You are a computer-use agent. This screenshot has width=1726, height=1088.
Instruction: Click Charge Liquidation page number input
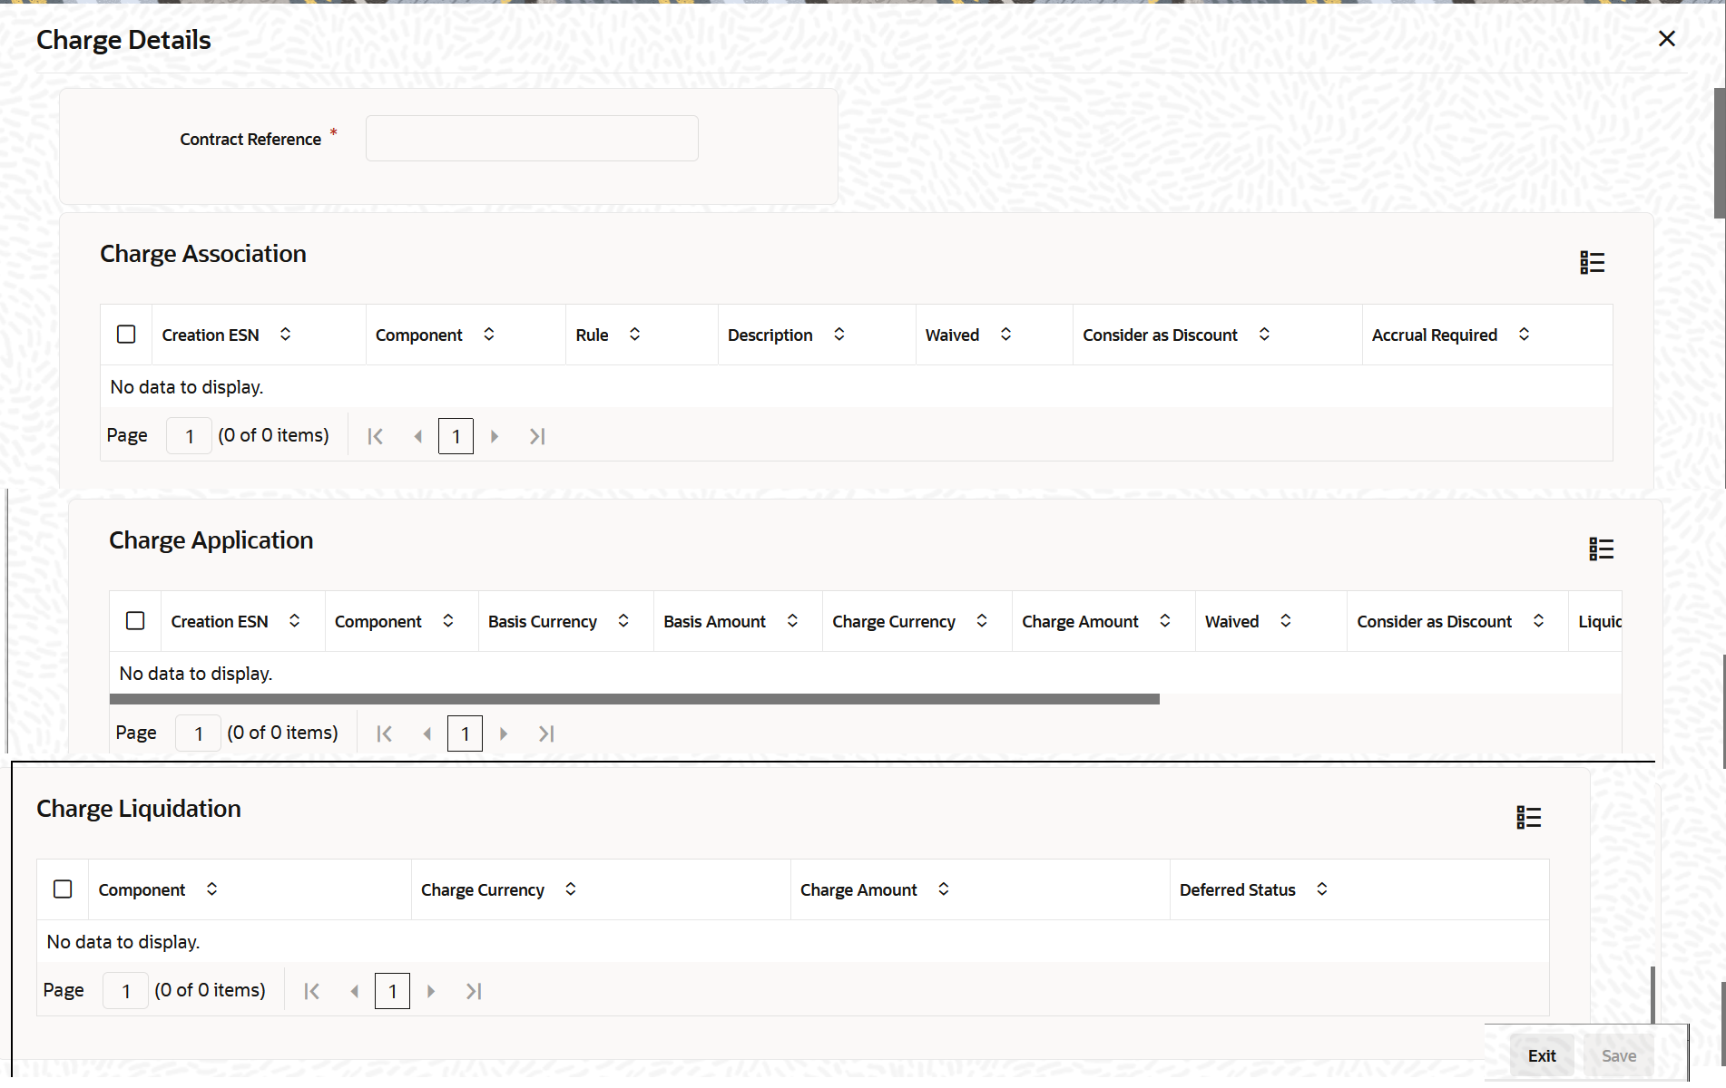point(125,991)
